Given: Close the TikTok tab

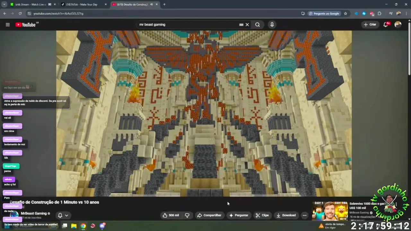Looking at the screenshot, I should [x=106, y=4].
